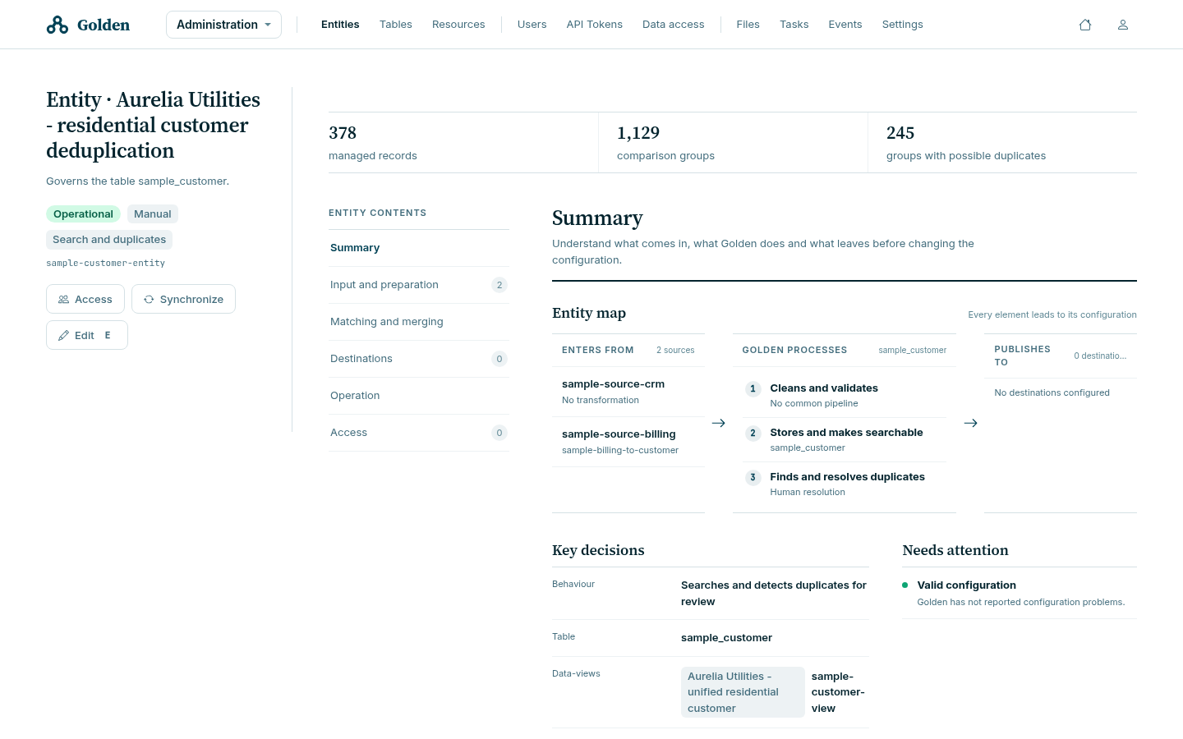Click the Synchronize button
The height and width of the screenshot is (739, 1183).
point(183,299)
